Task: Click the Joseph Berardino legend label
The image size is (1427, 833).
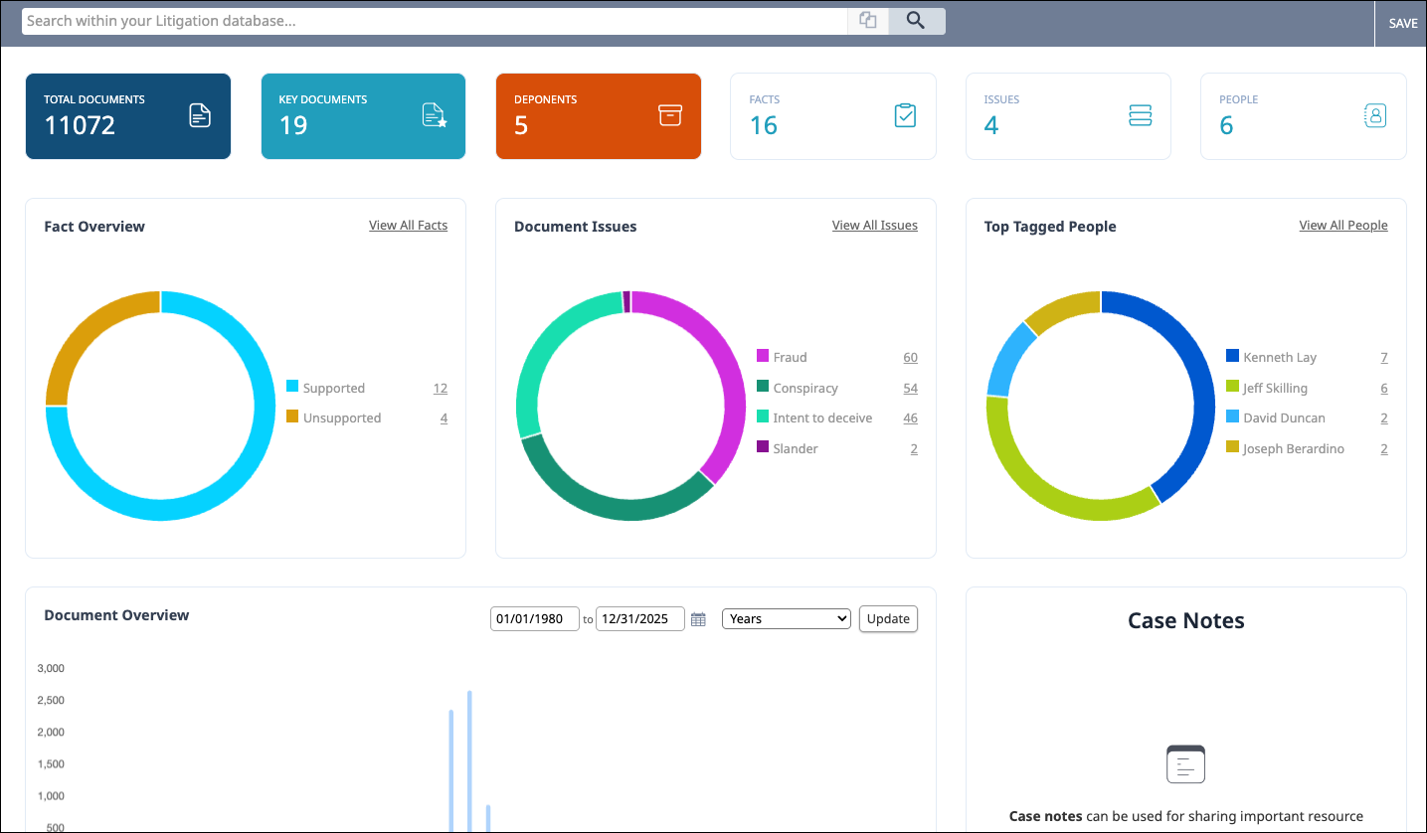Action: [x=1294, y=449]
